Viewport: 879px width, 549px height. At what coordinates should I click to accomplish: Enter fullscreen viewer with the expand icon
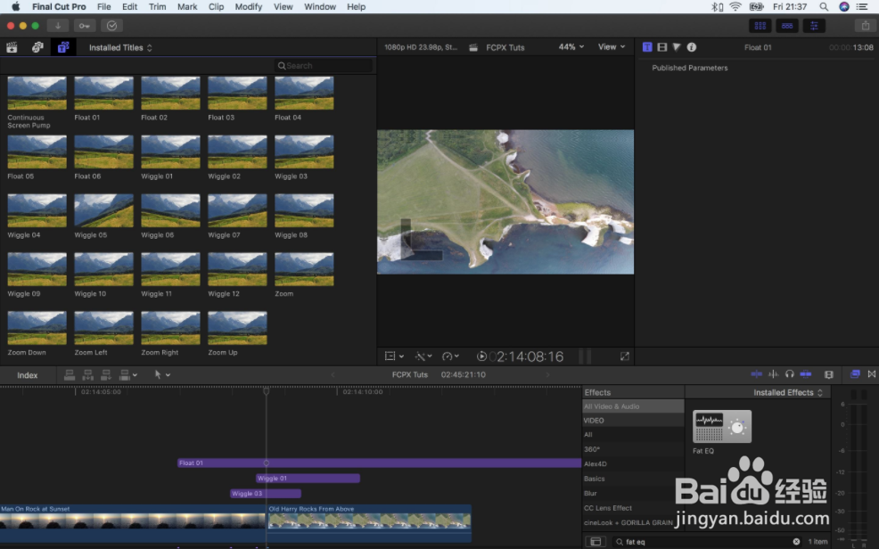624,356
